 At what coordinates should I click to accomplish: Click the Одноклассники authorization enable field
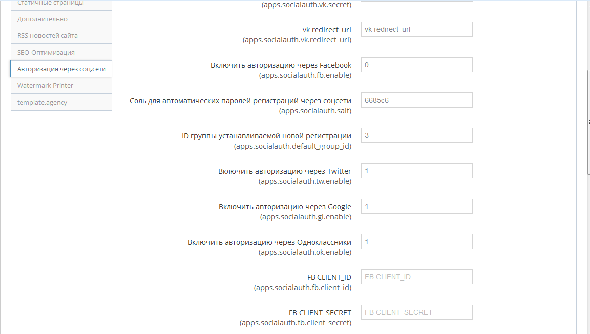(416, 242)
